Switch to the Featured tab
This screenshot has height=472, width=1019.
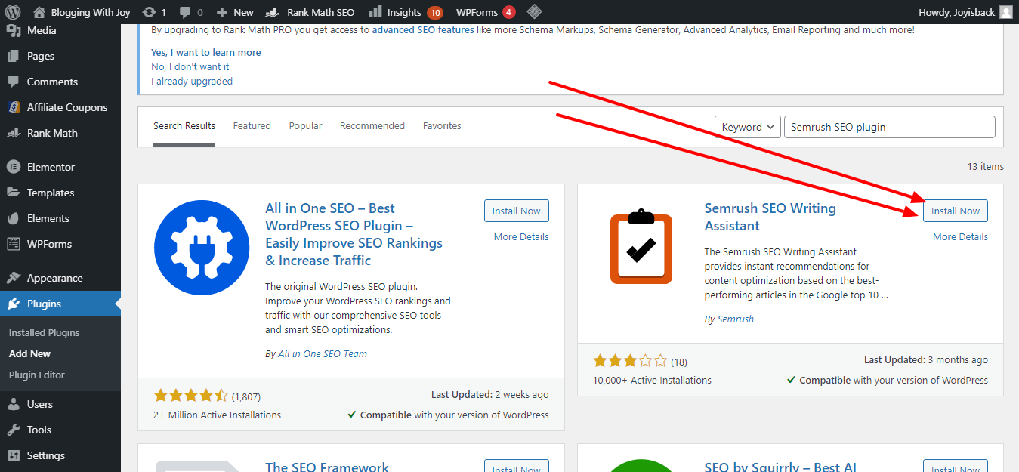252,126
